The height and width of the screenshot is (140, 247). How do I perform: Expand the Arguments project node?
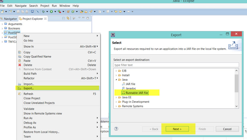[2, 24]
